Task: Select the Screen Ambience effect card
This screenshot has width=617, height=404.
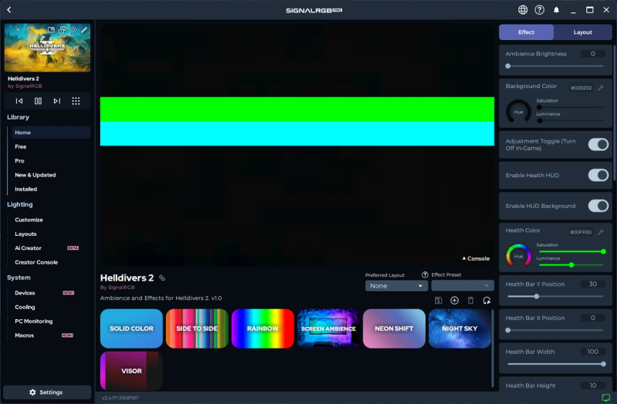Action: click(329, 328)
